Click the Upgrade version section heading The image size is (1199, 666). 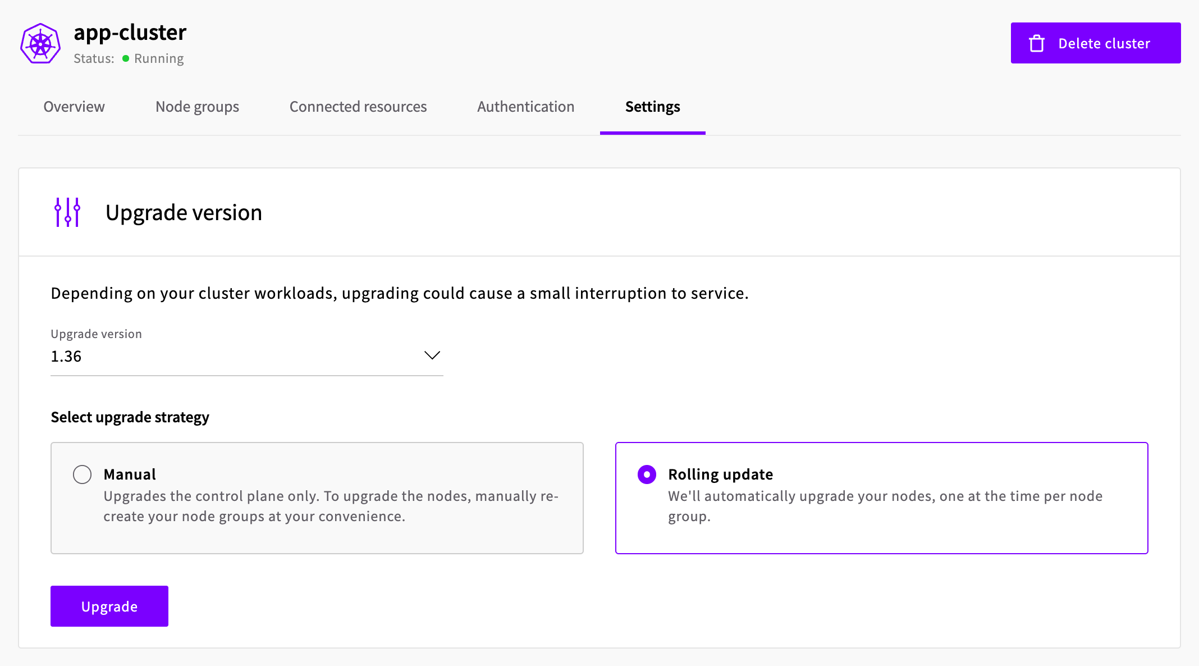[184, 213]
